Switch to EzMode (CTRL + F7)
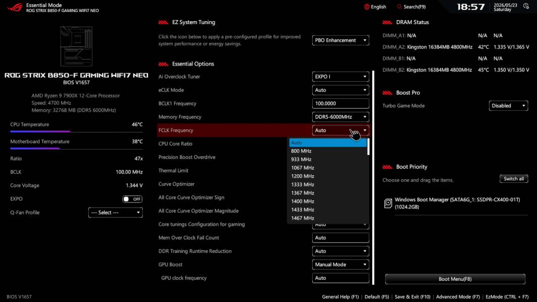This screenshot has height=302, width=537. pos(507,297)
